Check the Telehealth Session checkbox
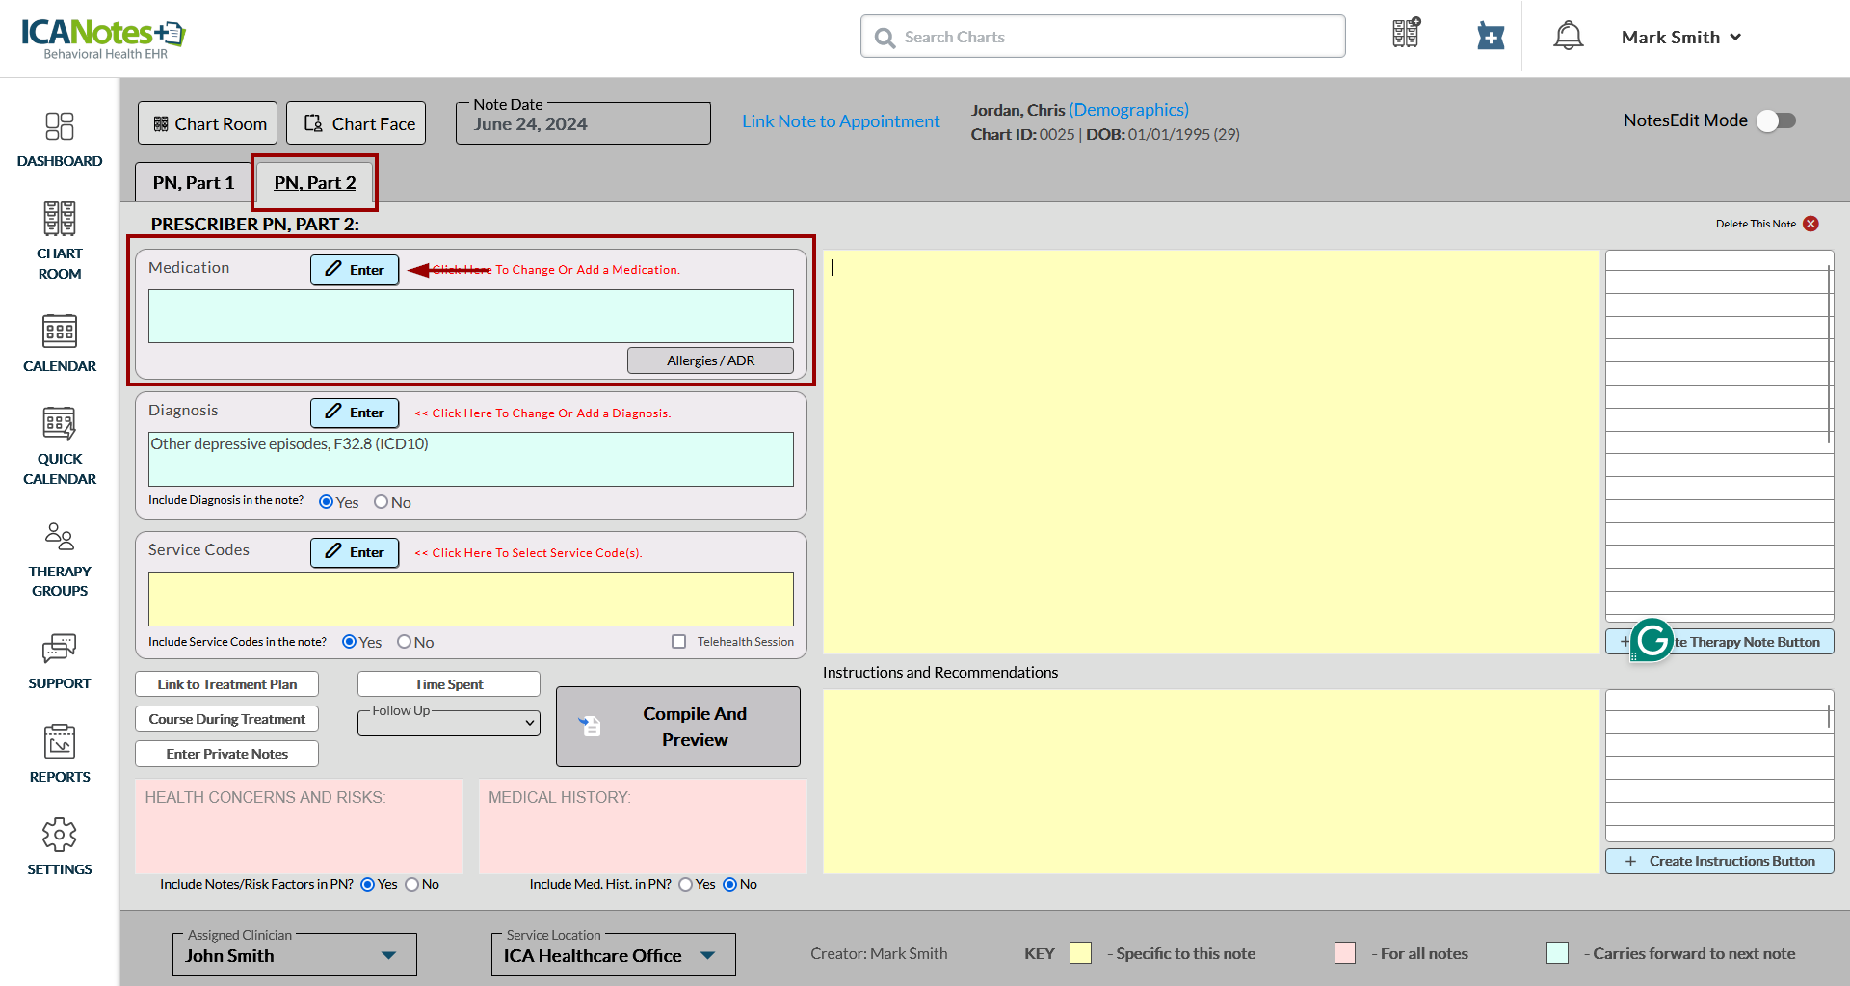 click(x=679, y=642)
